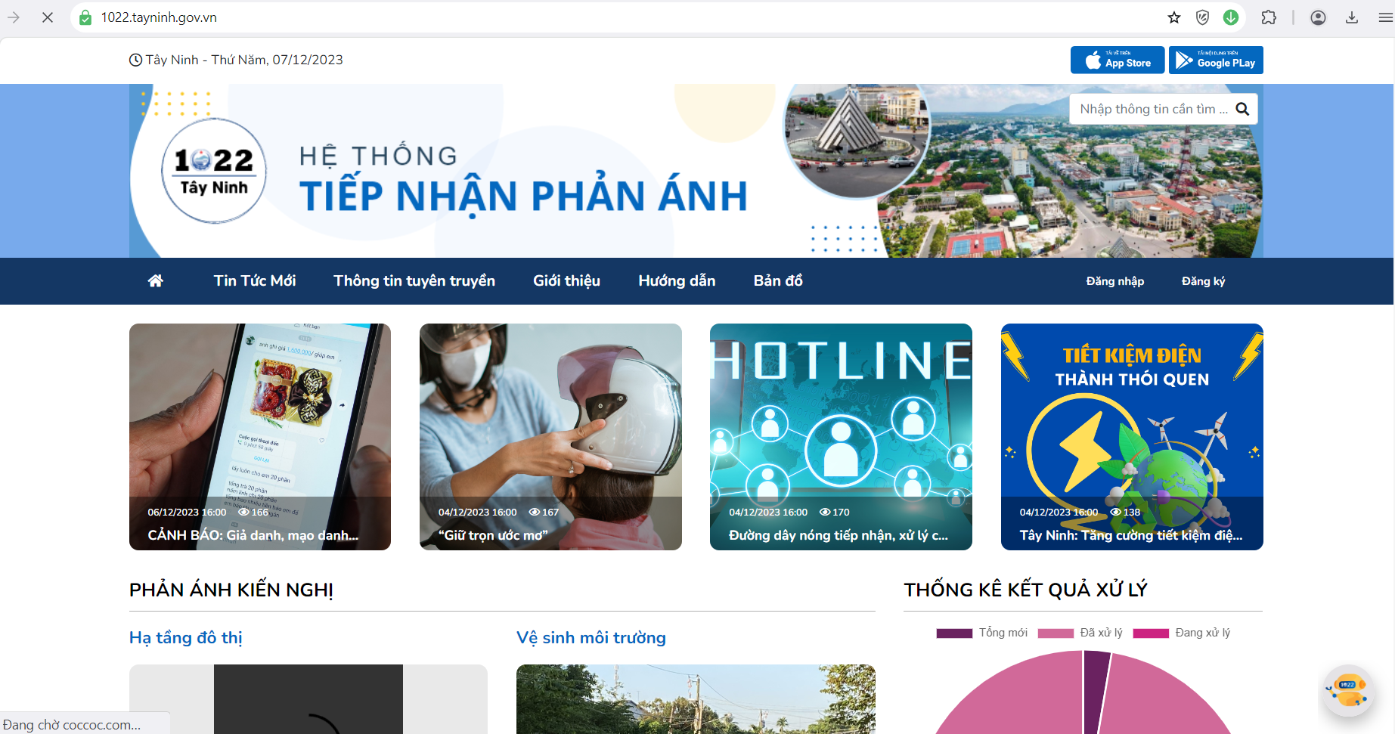The width and height of the screenshot is (1395, 734).
Task: Click Hạ tầng đô thị image thumbnail
Action: [x=308, y=699]
